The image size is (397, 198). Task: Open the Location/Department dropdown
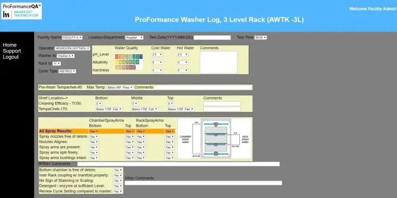(134, 37)
